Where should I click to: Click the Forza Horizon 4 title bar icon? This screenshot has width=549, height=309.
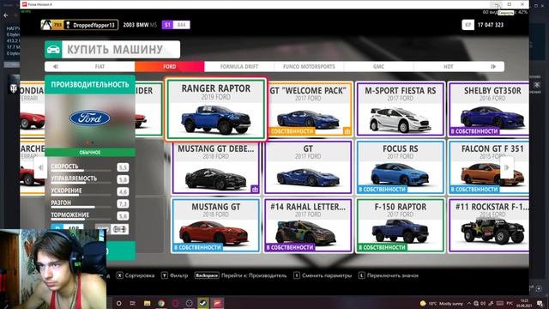pyautogui.click(x=25, y=4)
